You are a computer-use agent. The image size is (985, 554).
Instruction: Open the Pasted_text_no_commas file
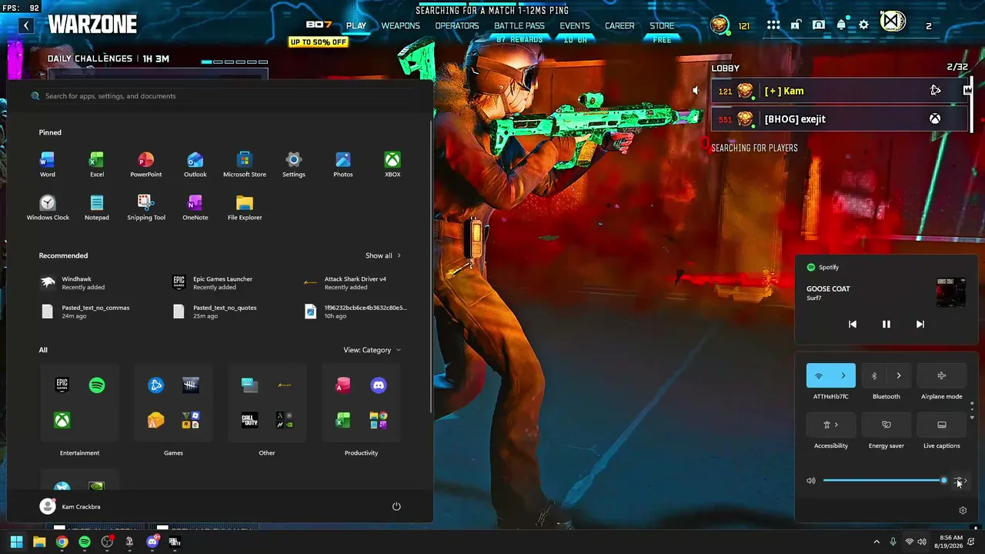(85, 312)
